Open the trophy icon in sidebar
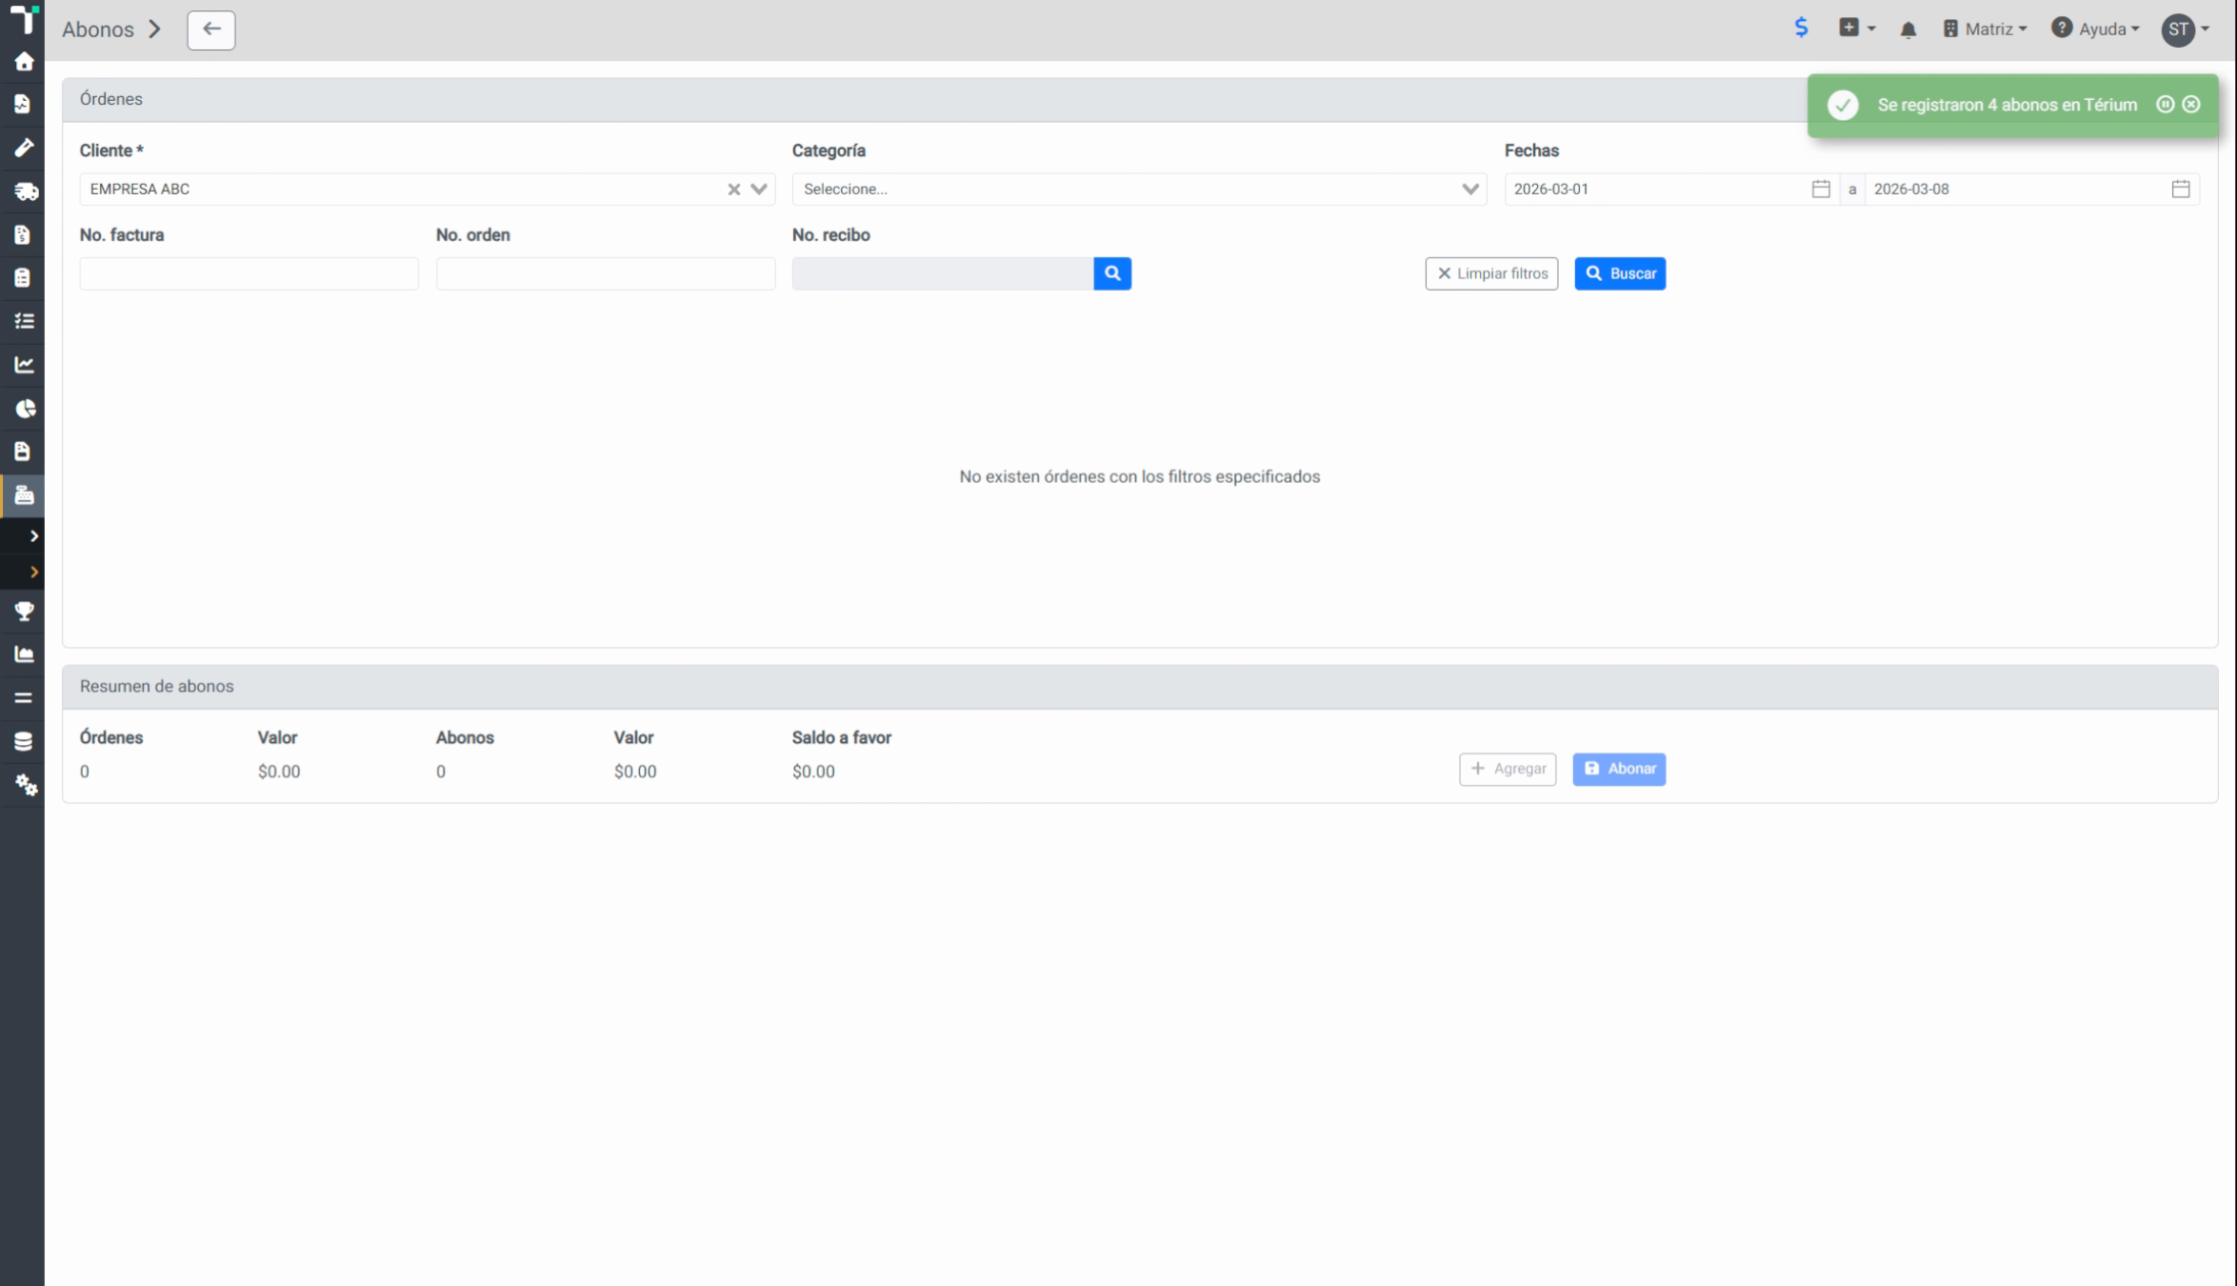Viewport: 2237px width, 1286px height. pos(24,611)
